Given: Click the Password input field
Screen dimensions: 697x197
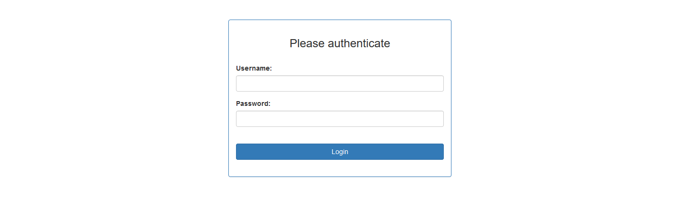Looking at the screenshot, I should click(x=340, y=119).
